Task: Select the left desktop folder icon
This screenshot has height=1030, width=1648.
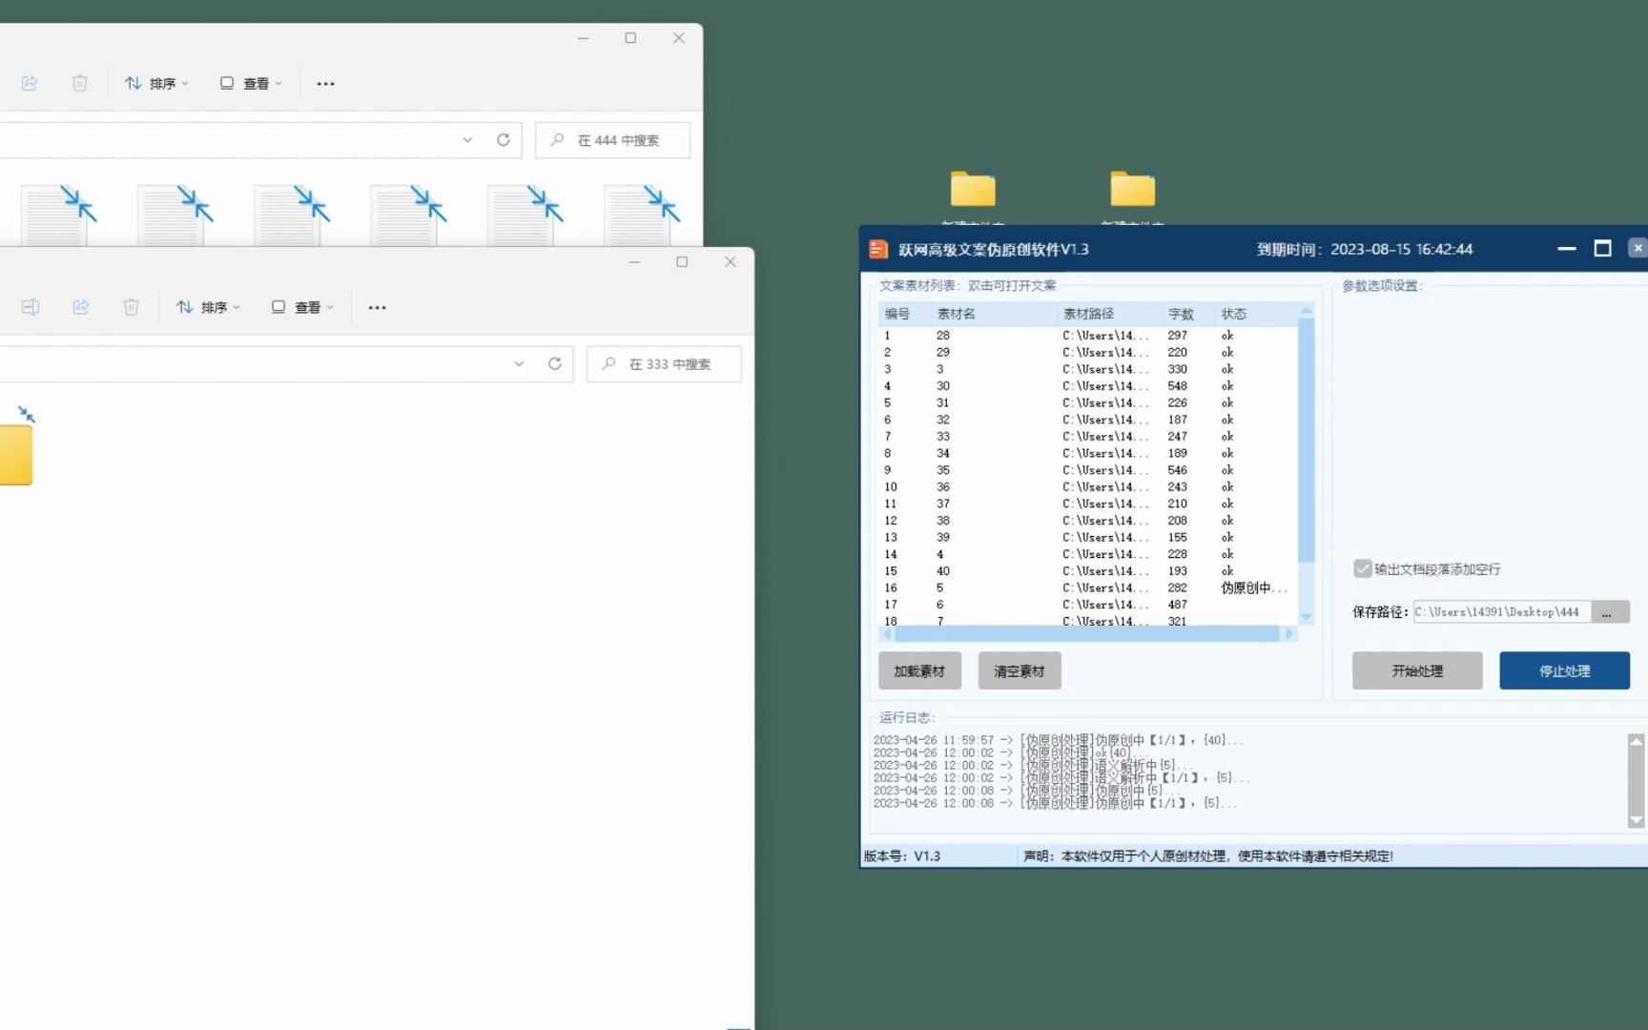Action: click(973, 189)
